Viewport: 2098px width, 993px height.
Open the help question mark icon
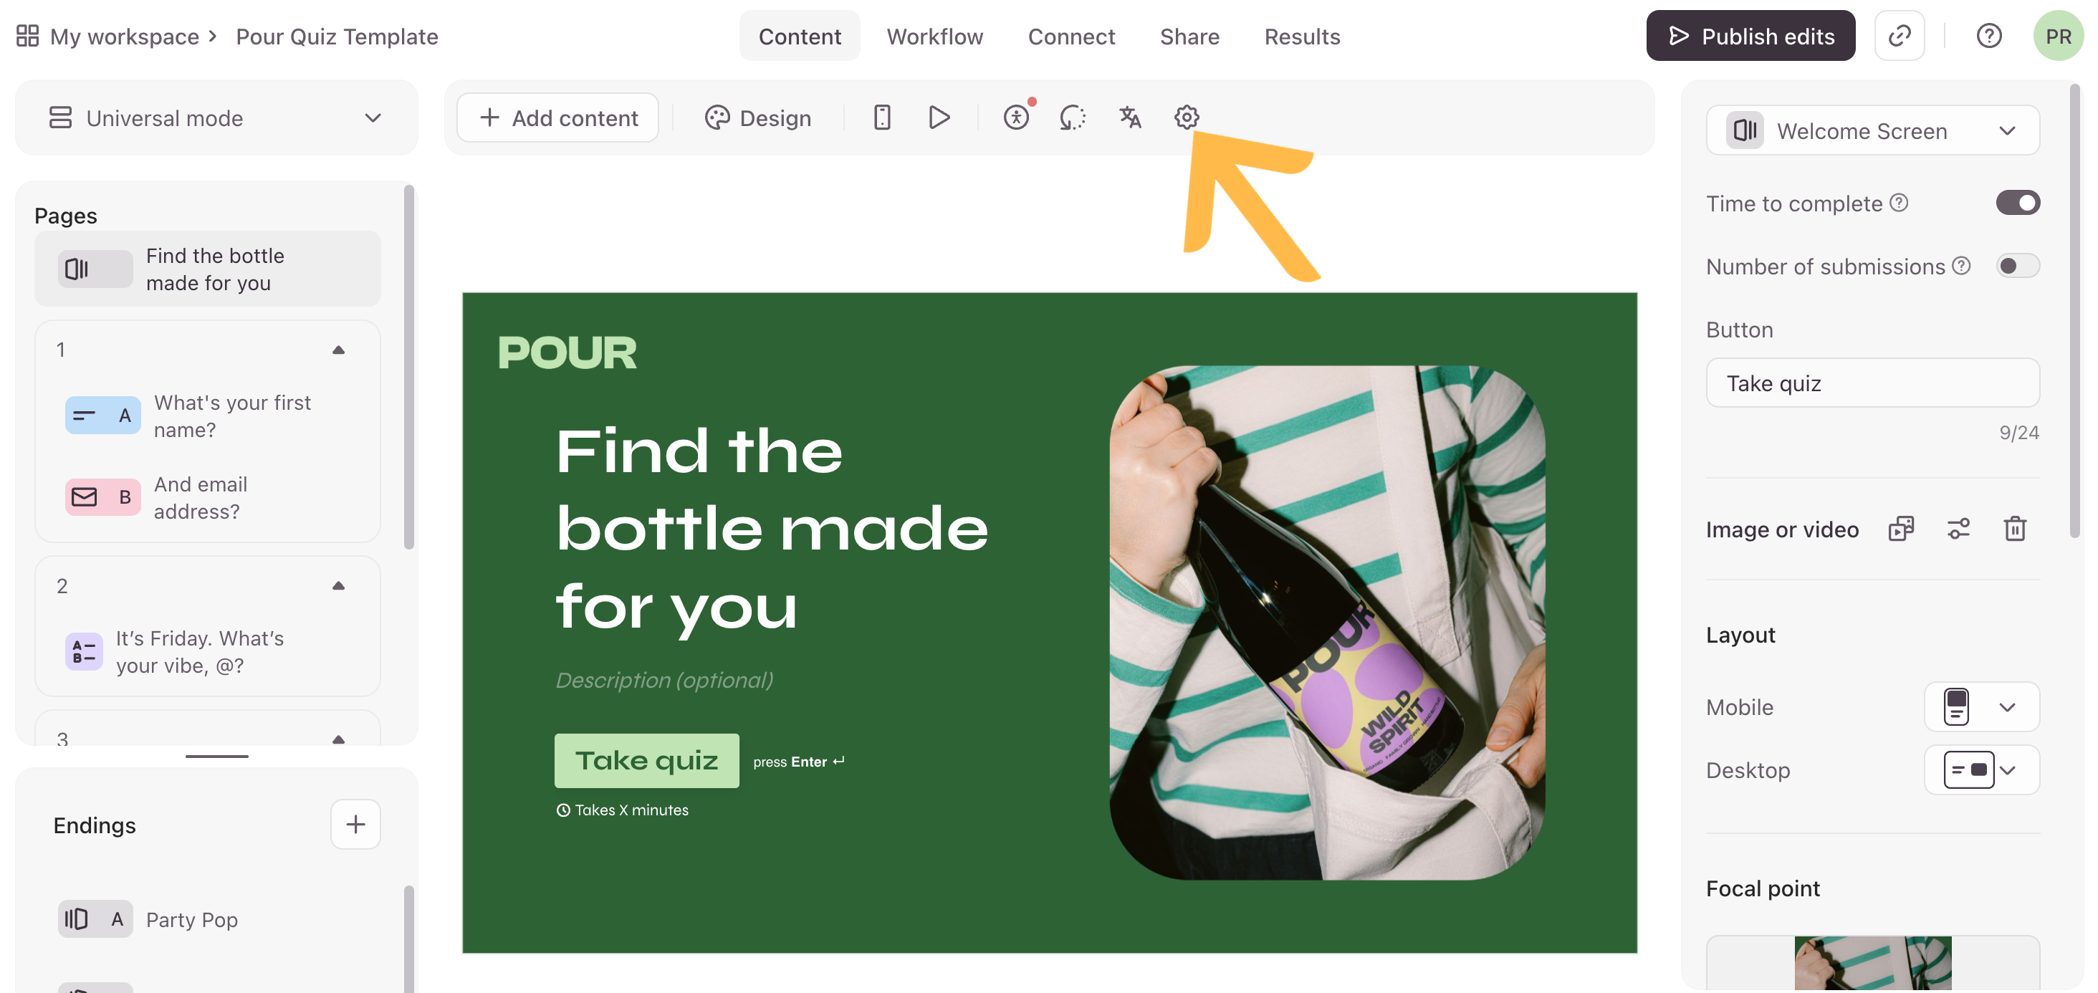click(1989, 36)
